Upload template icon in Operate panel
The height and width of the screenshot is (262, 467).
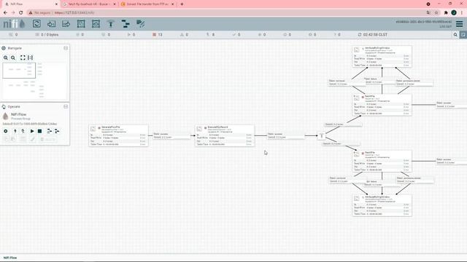57,131
